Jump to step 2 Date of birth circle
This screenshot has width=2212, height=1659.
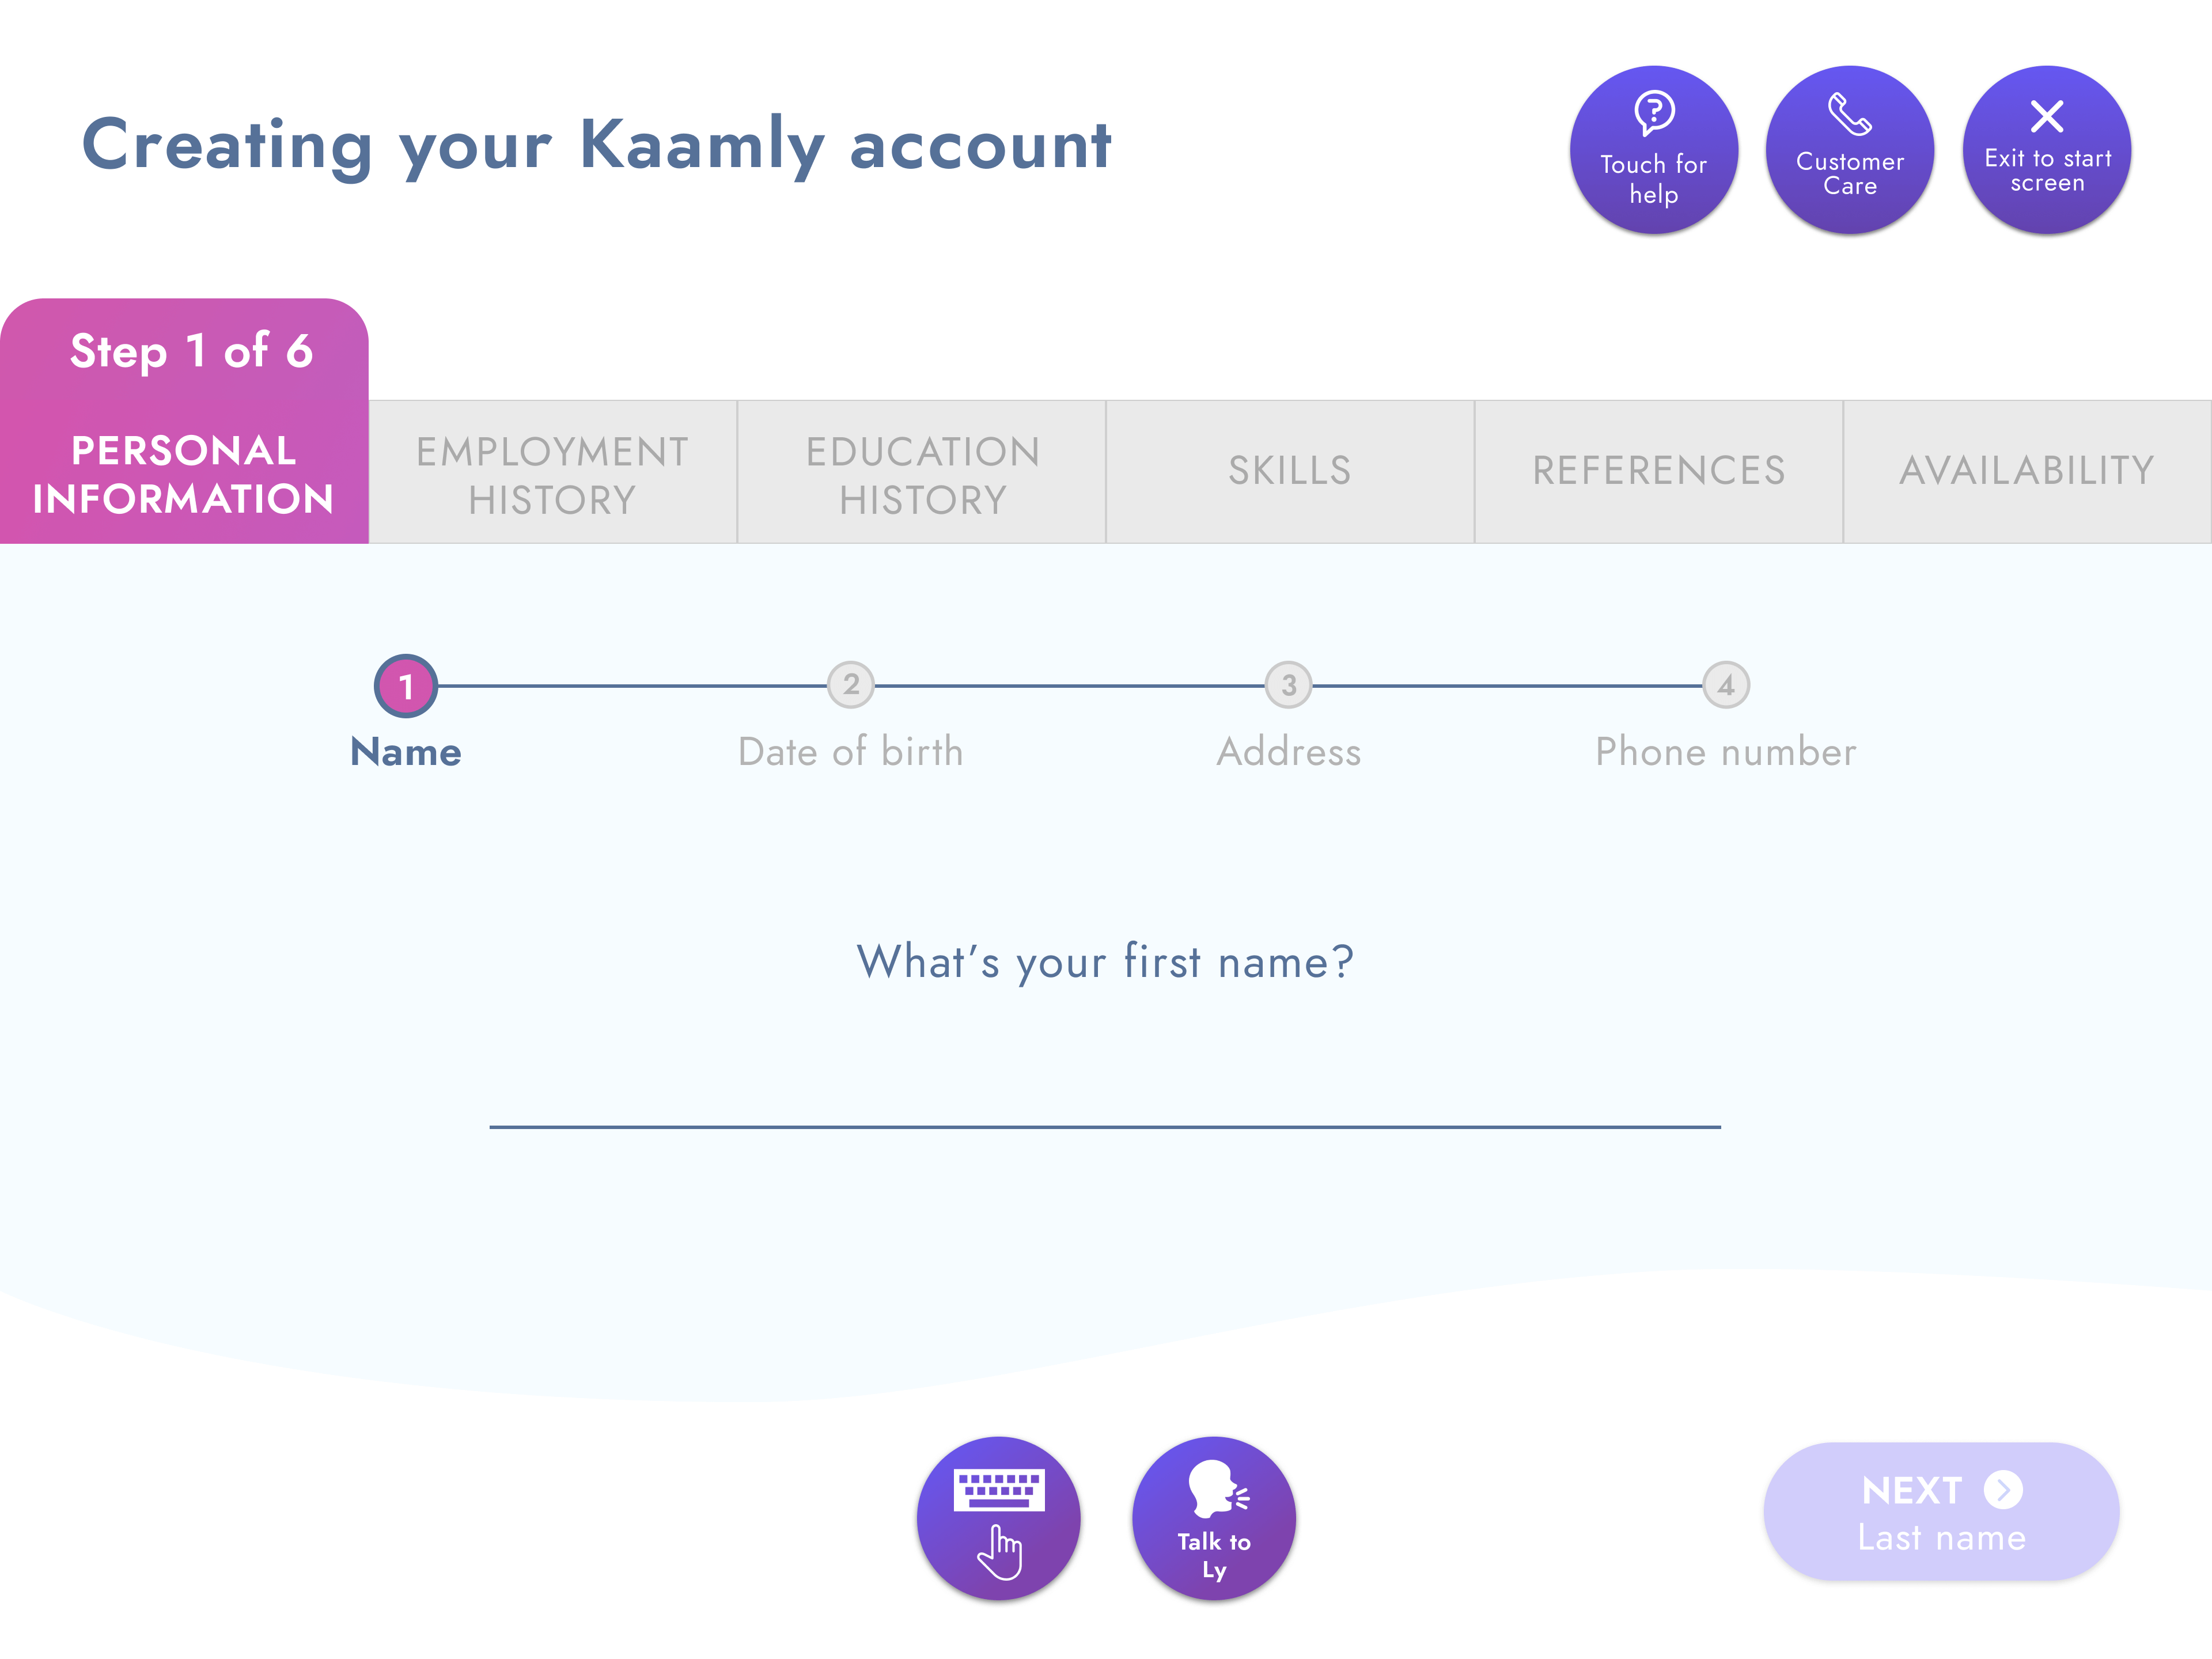(x=850, y=685)
